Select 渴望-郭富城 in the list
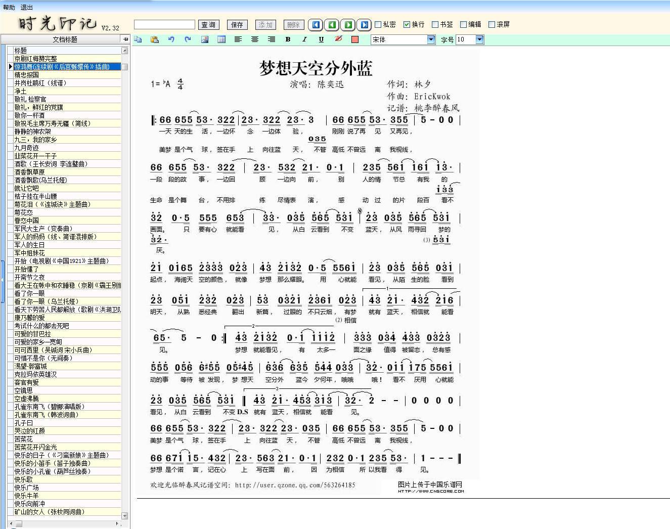The width and height of the screenshot is (670, 529). (67, 366)
